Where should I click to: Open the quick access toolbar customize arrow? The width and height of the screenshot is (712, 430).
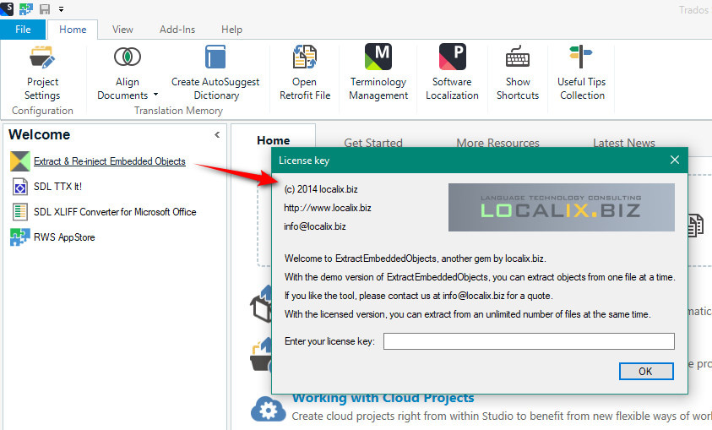click(x=61, y=9)
